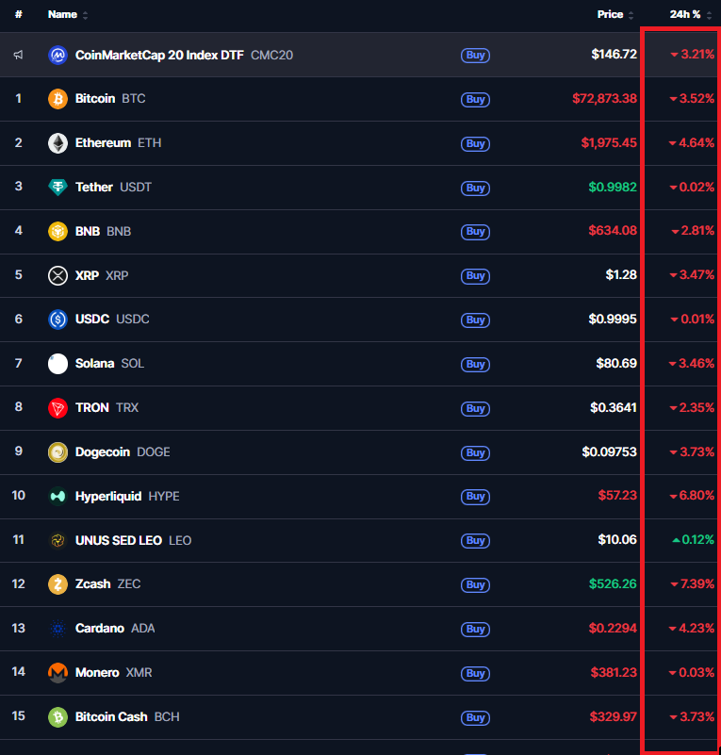The width and height of the screenshot is (721, 755).
Task: Click Buy for USDC
Action: coord(476,320)
